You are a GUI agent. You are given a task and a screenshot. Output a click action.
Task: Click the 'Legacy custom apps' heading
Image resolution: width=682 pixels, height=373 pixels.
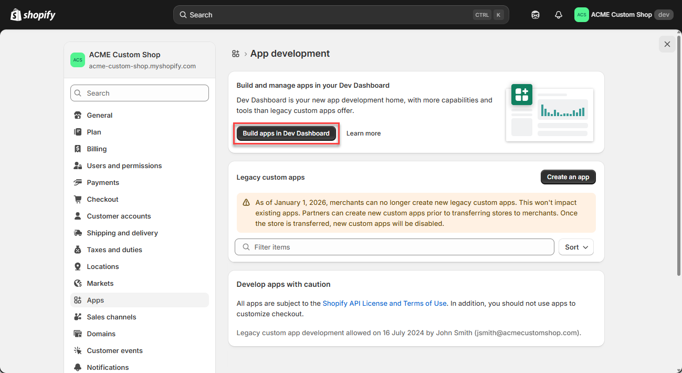click(270, 178)
